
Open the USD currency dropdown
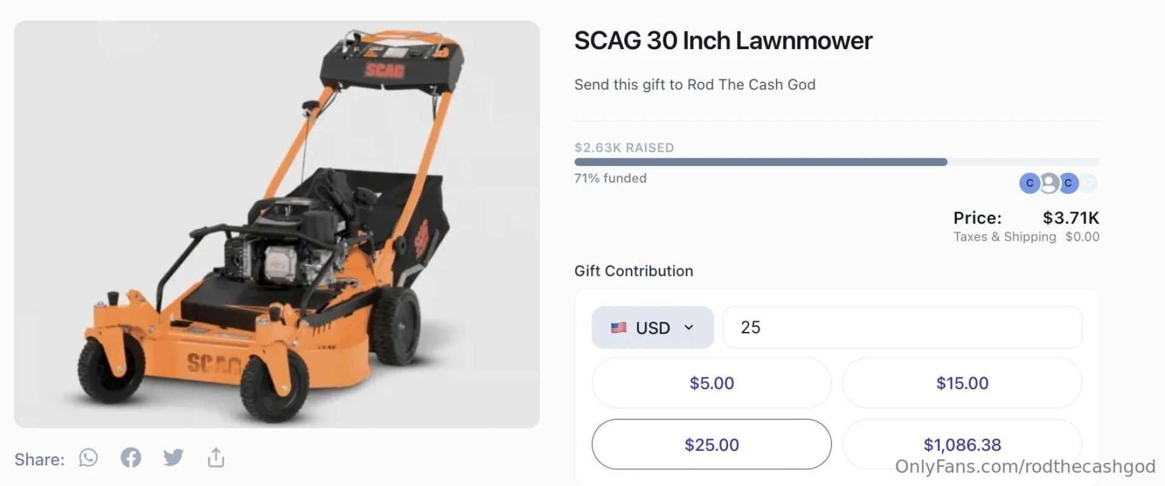click(652, 327)
